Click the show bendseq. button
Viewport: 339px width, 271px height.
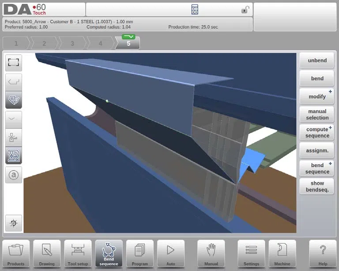pyautogui.click(x=317, y=186)
